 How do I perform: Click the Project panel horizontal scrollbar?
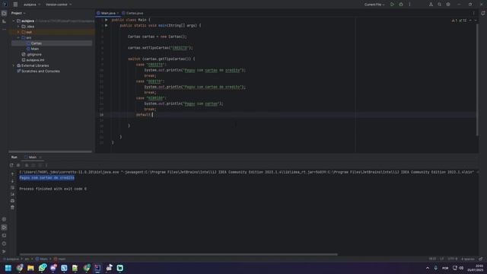(50, 151)
